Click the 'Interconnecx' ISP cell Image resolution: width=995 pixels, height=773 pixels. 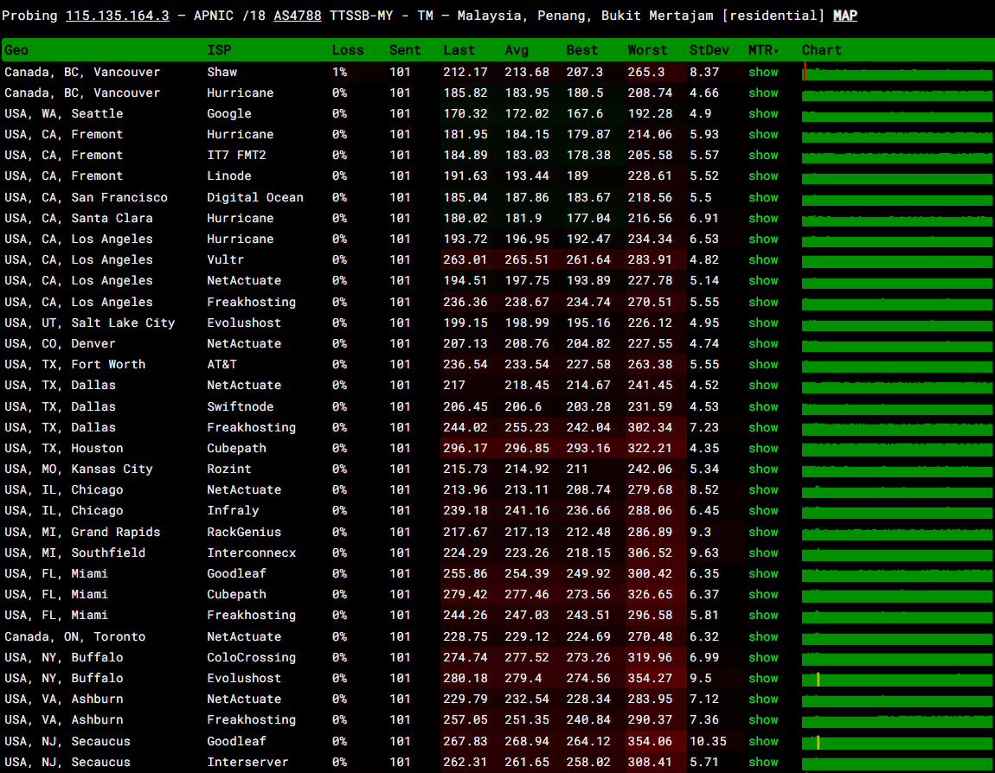(x=251, y=553)
